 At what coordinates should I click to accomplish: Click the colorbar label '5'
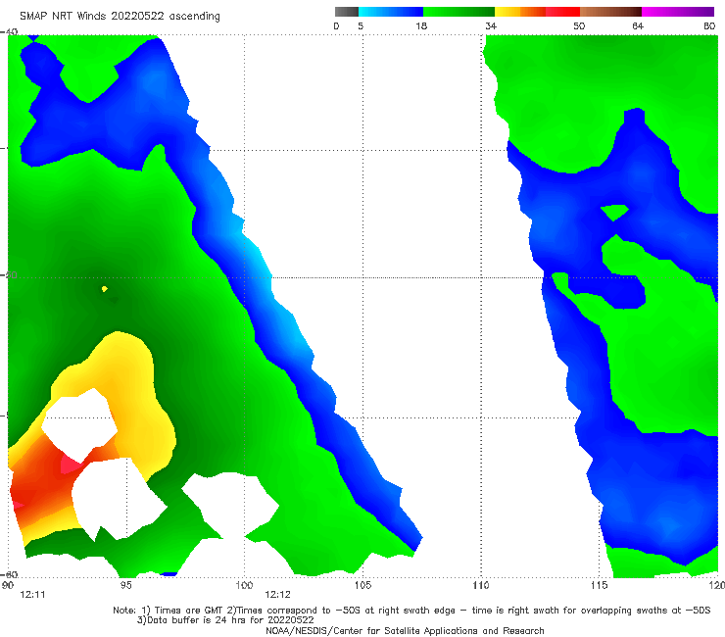tap(361, 25)
